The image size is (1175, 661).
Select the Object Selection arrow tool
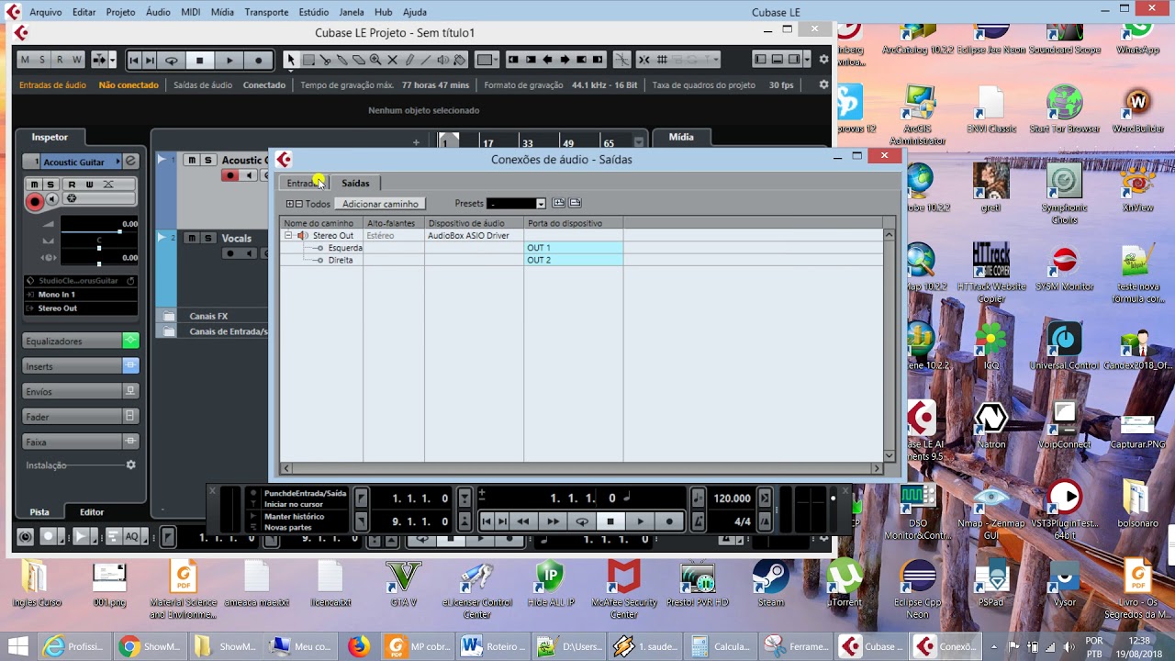pyautogui.click(x=291, y=61)
